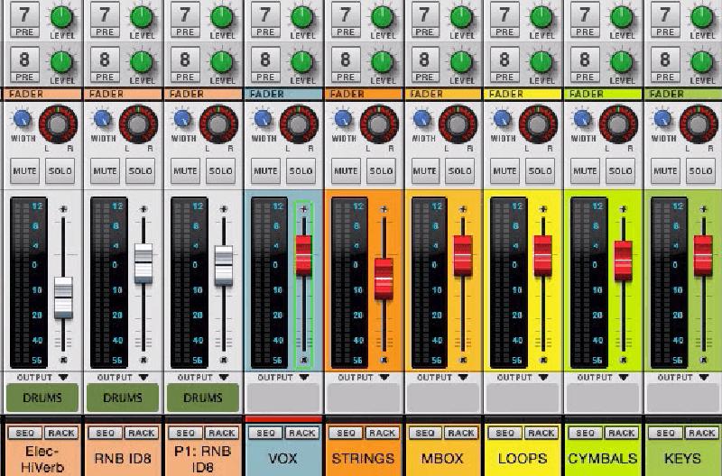722x476 pixels.
Task: Click the pan knob on the LOOPS channel
Action: pyautogui.click(x=539, y=123)
